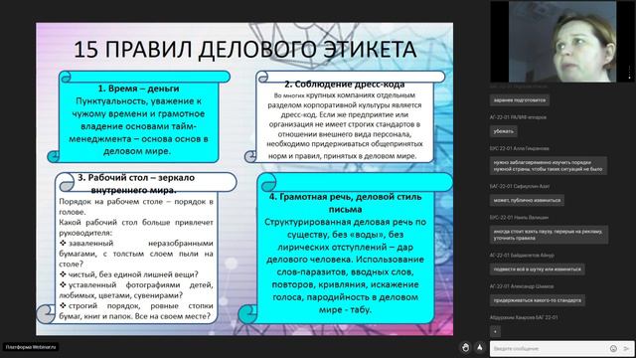Select chat message starting "нужно заблаговременно изучить"
This screenshot has width=636, height=358.
[x=548, y=166]
